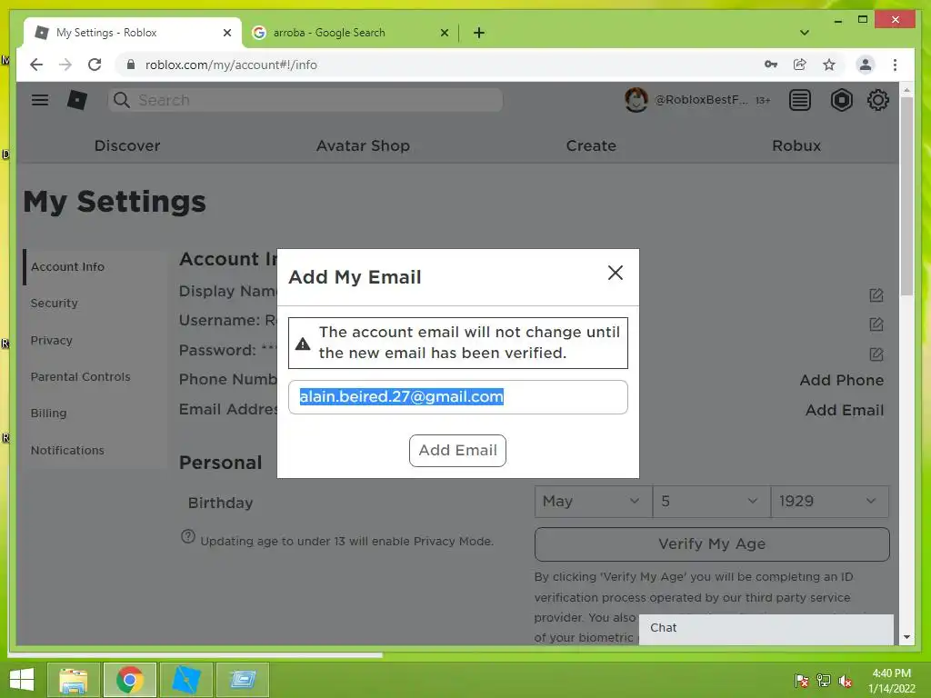Click the site lock security icon

coord(131,65)
